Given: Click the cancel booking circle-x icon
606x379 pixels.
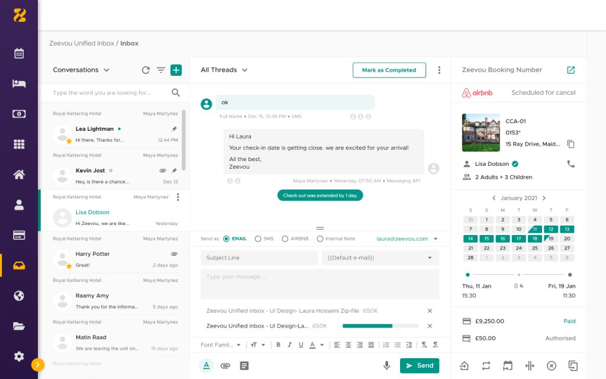Looking at the screenshot, I should 552,366.
